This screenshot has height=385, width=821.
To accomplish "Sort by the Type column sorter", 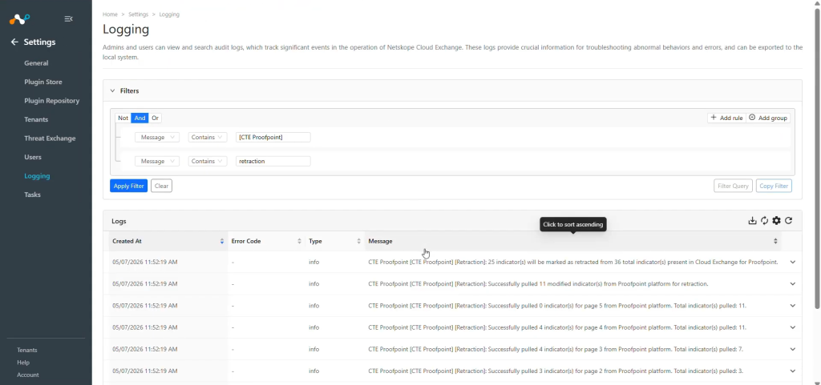I will click(x=358, y=242).
